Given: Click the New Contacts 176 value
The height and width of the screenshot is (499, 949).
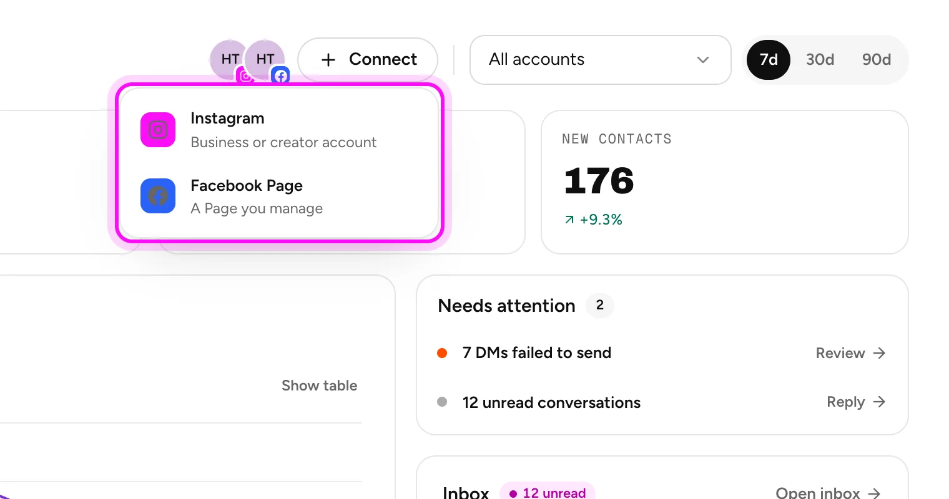Looking at the screenshot, I should 599,181.
